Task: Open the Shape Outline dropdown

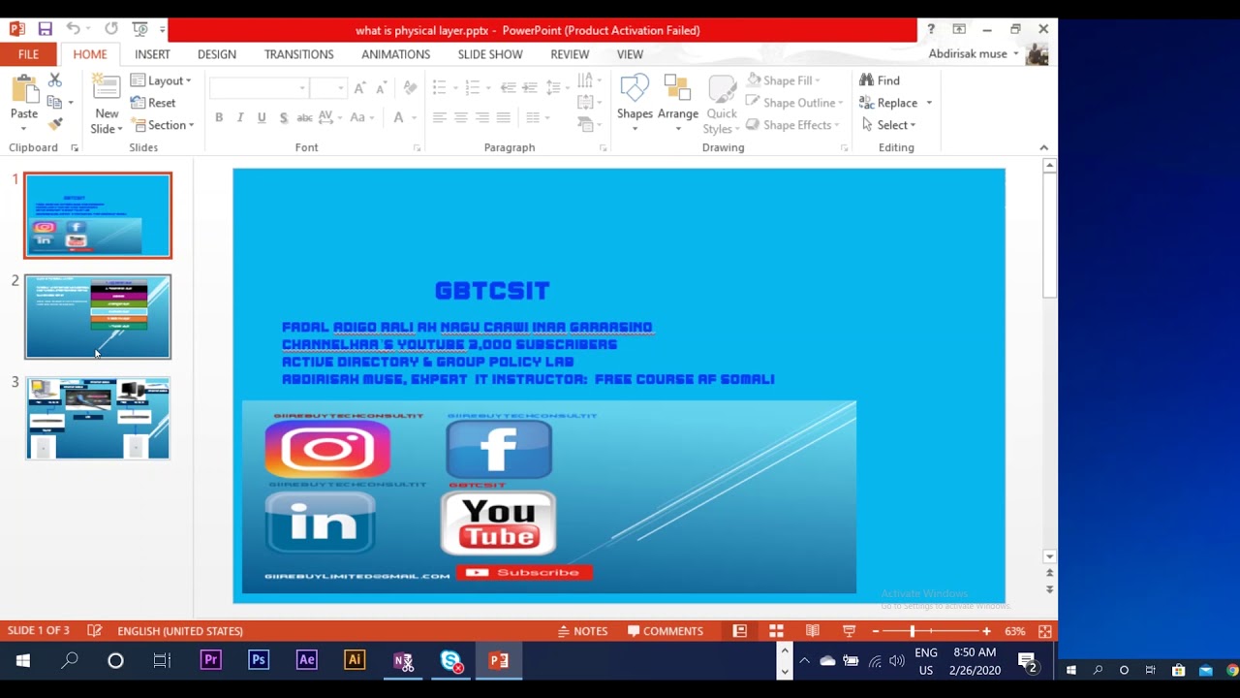Action: pos(793,103)
